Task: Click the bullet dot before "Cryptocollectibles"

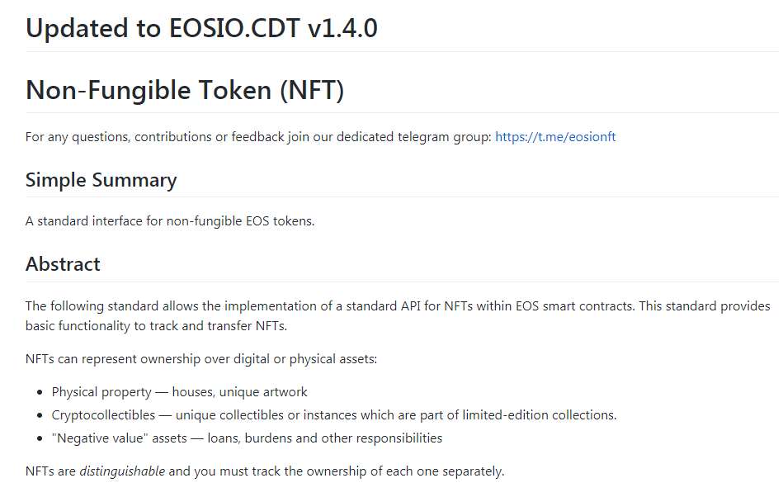Action: point(41,416)
